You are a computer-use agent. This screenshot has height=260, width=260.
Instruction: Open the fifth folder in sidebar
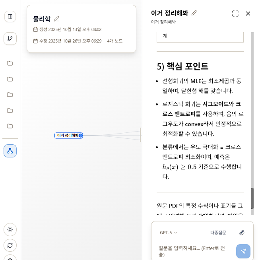(10, 126)
